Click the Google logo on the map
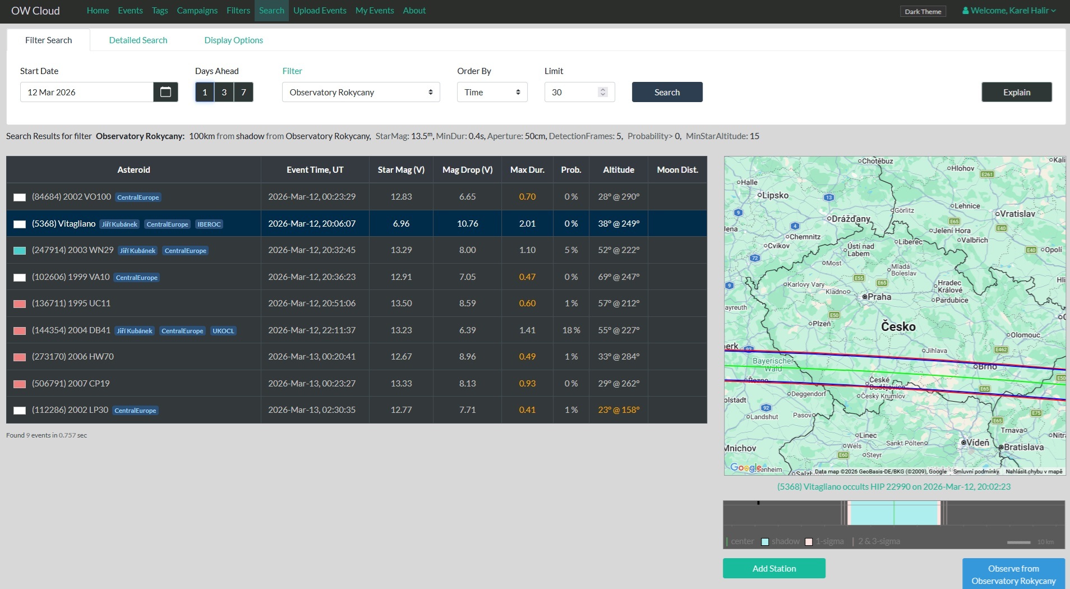The width and height of the screenshot is (1070, 589). 745,467
